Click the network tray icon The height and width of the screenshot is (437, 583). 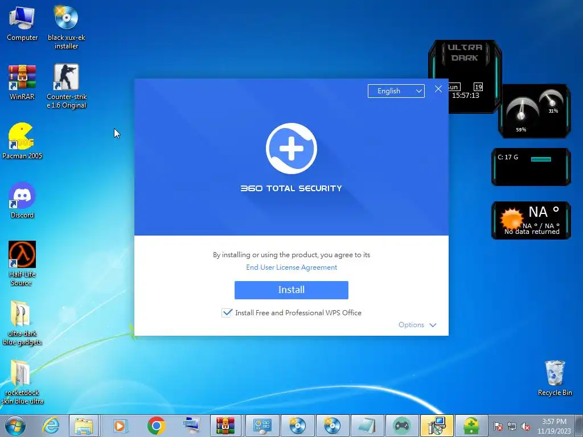512,427
